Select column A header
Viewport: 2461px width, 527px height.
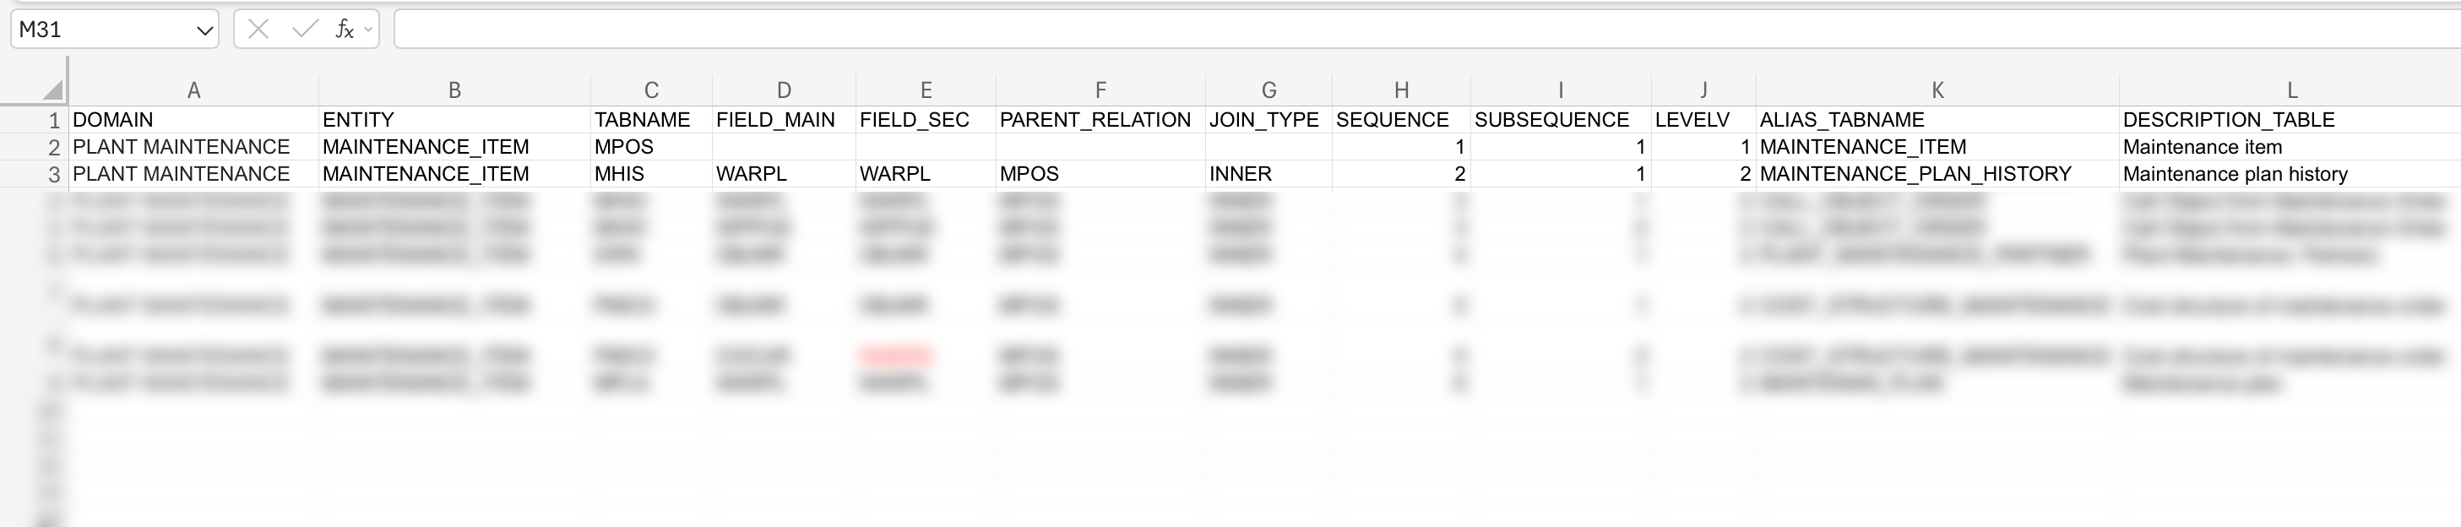click(194, 90)
